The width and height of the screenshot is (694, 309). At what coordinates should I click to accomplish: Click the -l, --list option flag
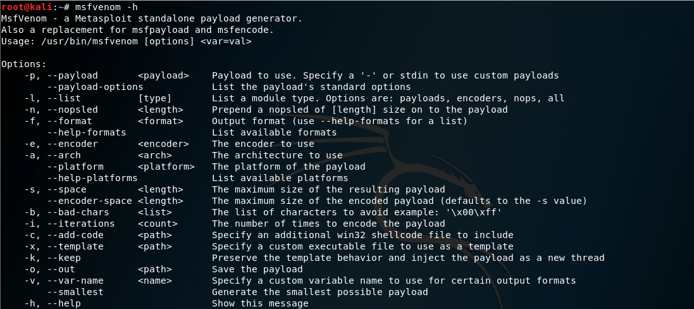click(x=53, y=98)
